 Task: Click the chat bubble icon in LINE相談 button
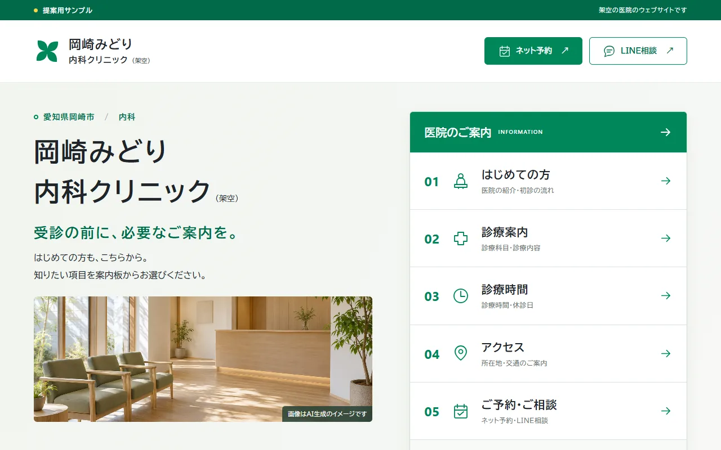coord(609,51)
